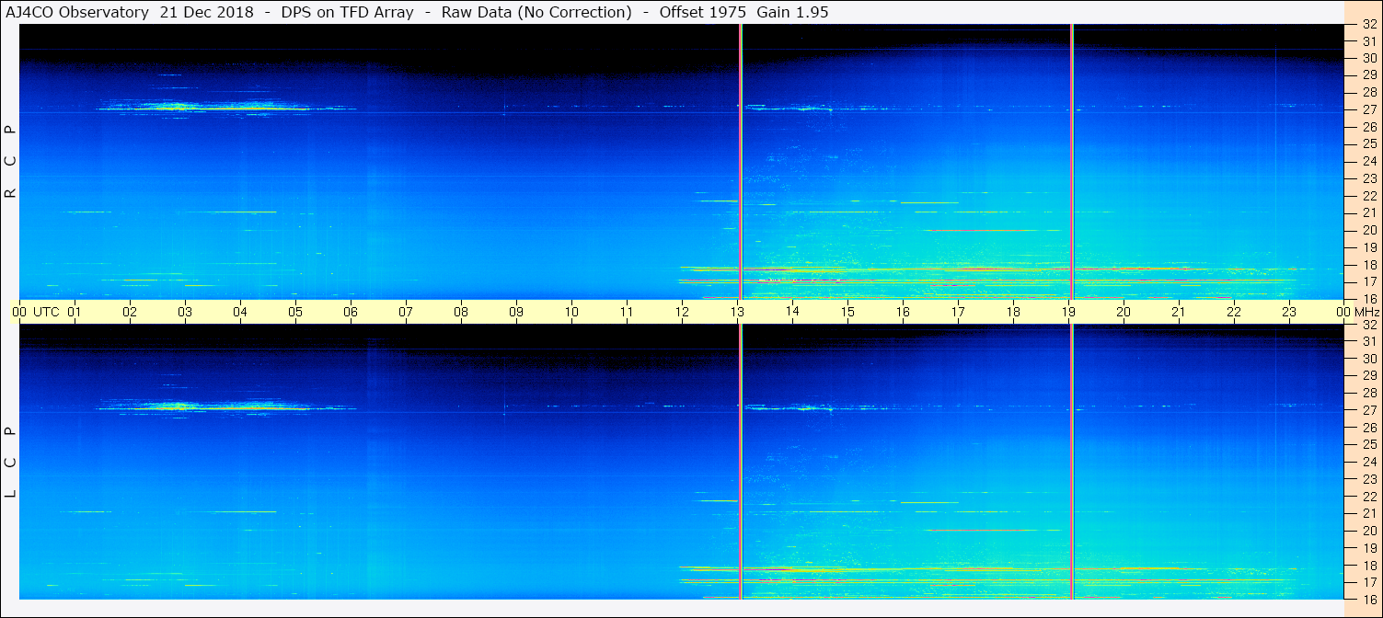Select hour label 20 on the UTC time axis
The height and width of the screenshot is (618, 1383).
(1124, 312)
